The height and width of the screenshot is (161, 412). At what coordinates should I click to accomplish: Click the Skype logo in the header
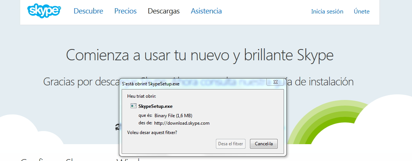pos(44,10)
